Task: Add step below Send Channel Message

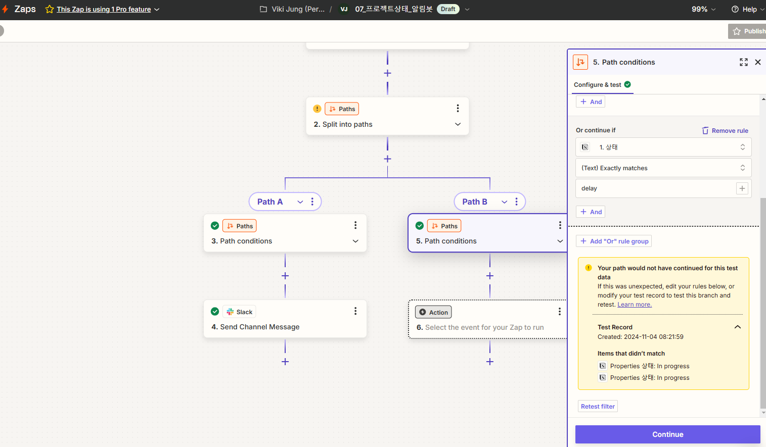Action: [285, 362]
